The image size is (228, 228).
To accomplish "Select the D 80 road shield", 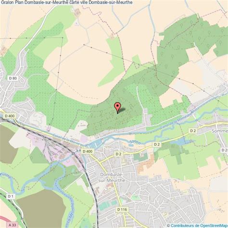I will coord(13,78).
